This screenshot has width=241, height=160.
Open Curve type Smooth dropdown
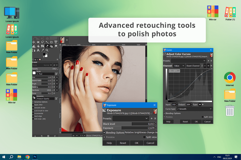tap(194, 109)
